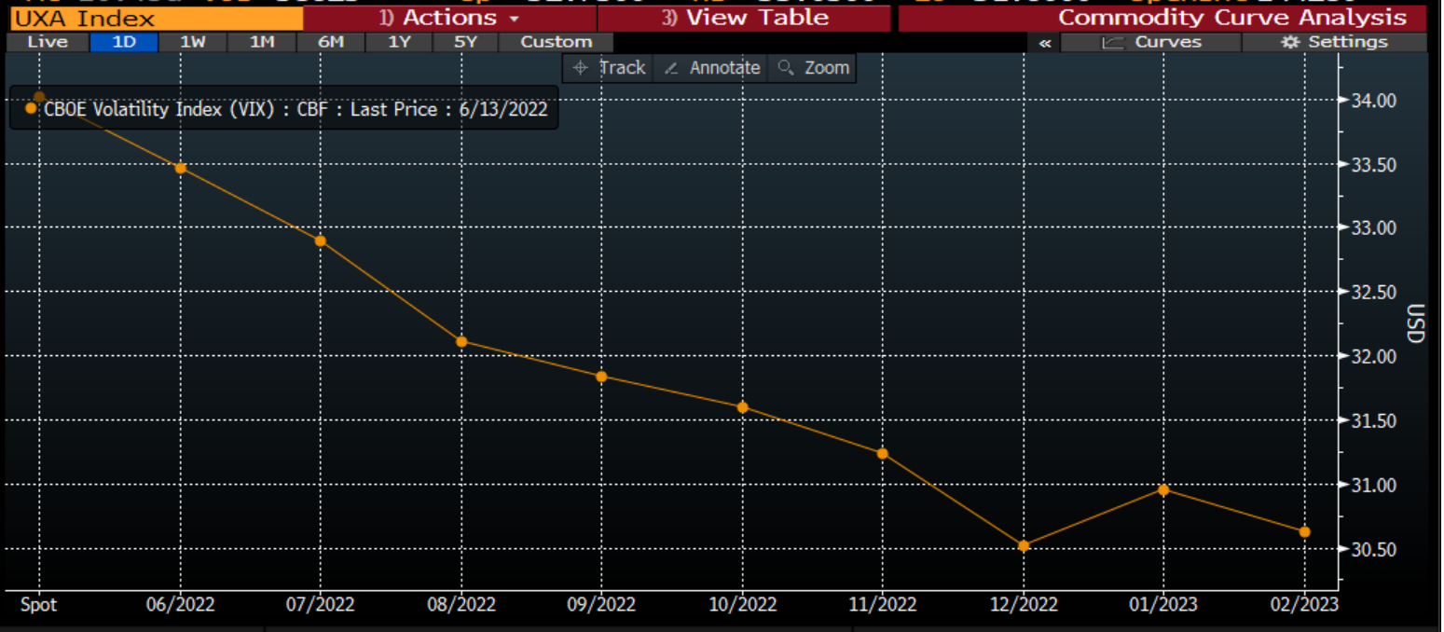Open the Actions dropdown menu

coord(449,18)
